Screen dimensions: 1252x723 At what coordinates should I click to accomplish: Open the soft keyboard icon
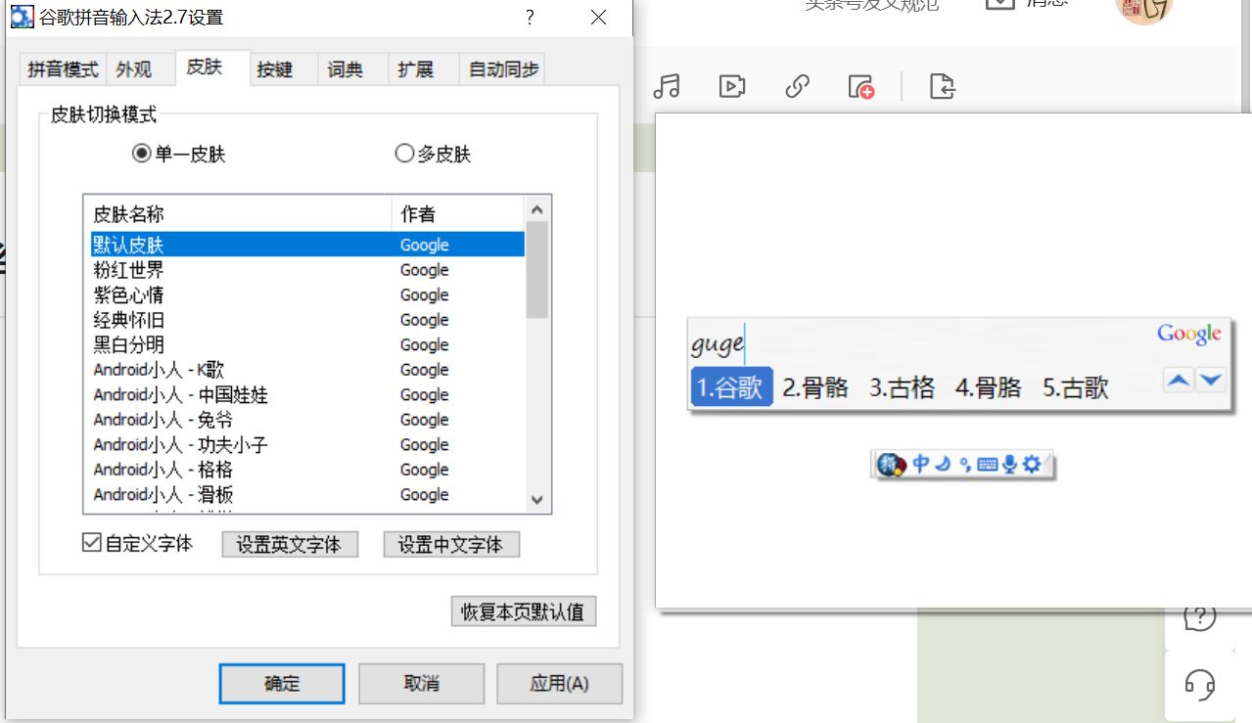tap(987, 465)
